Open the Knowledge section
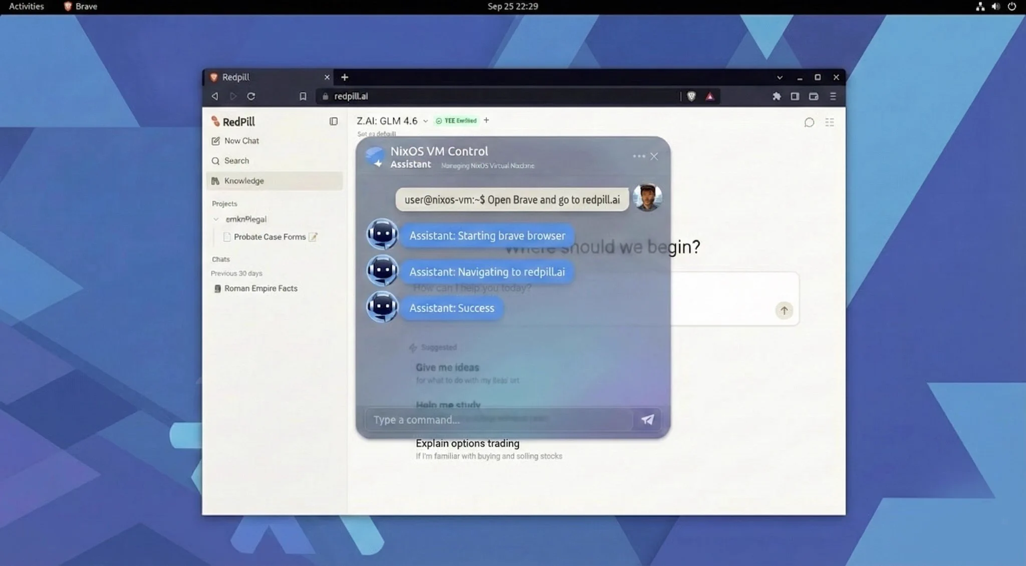This screenshot has height=566, width=1026. (274, 181)
